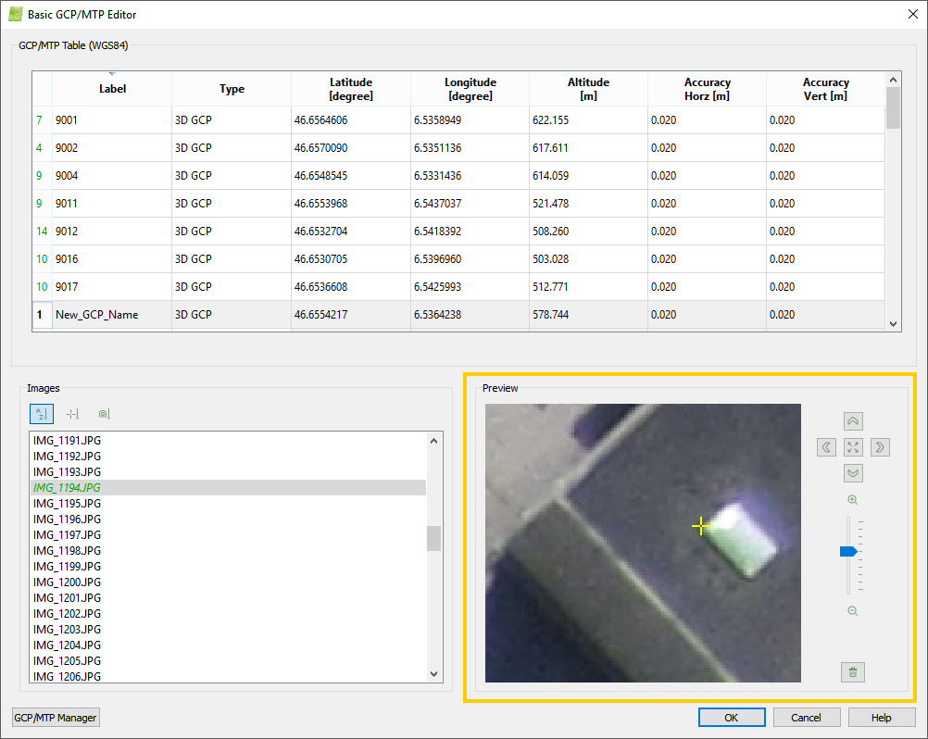Screen dimensions: 928x739
Task: Zoom in using the magnifier plus icon
Action: click(x=852, y=499)
